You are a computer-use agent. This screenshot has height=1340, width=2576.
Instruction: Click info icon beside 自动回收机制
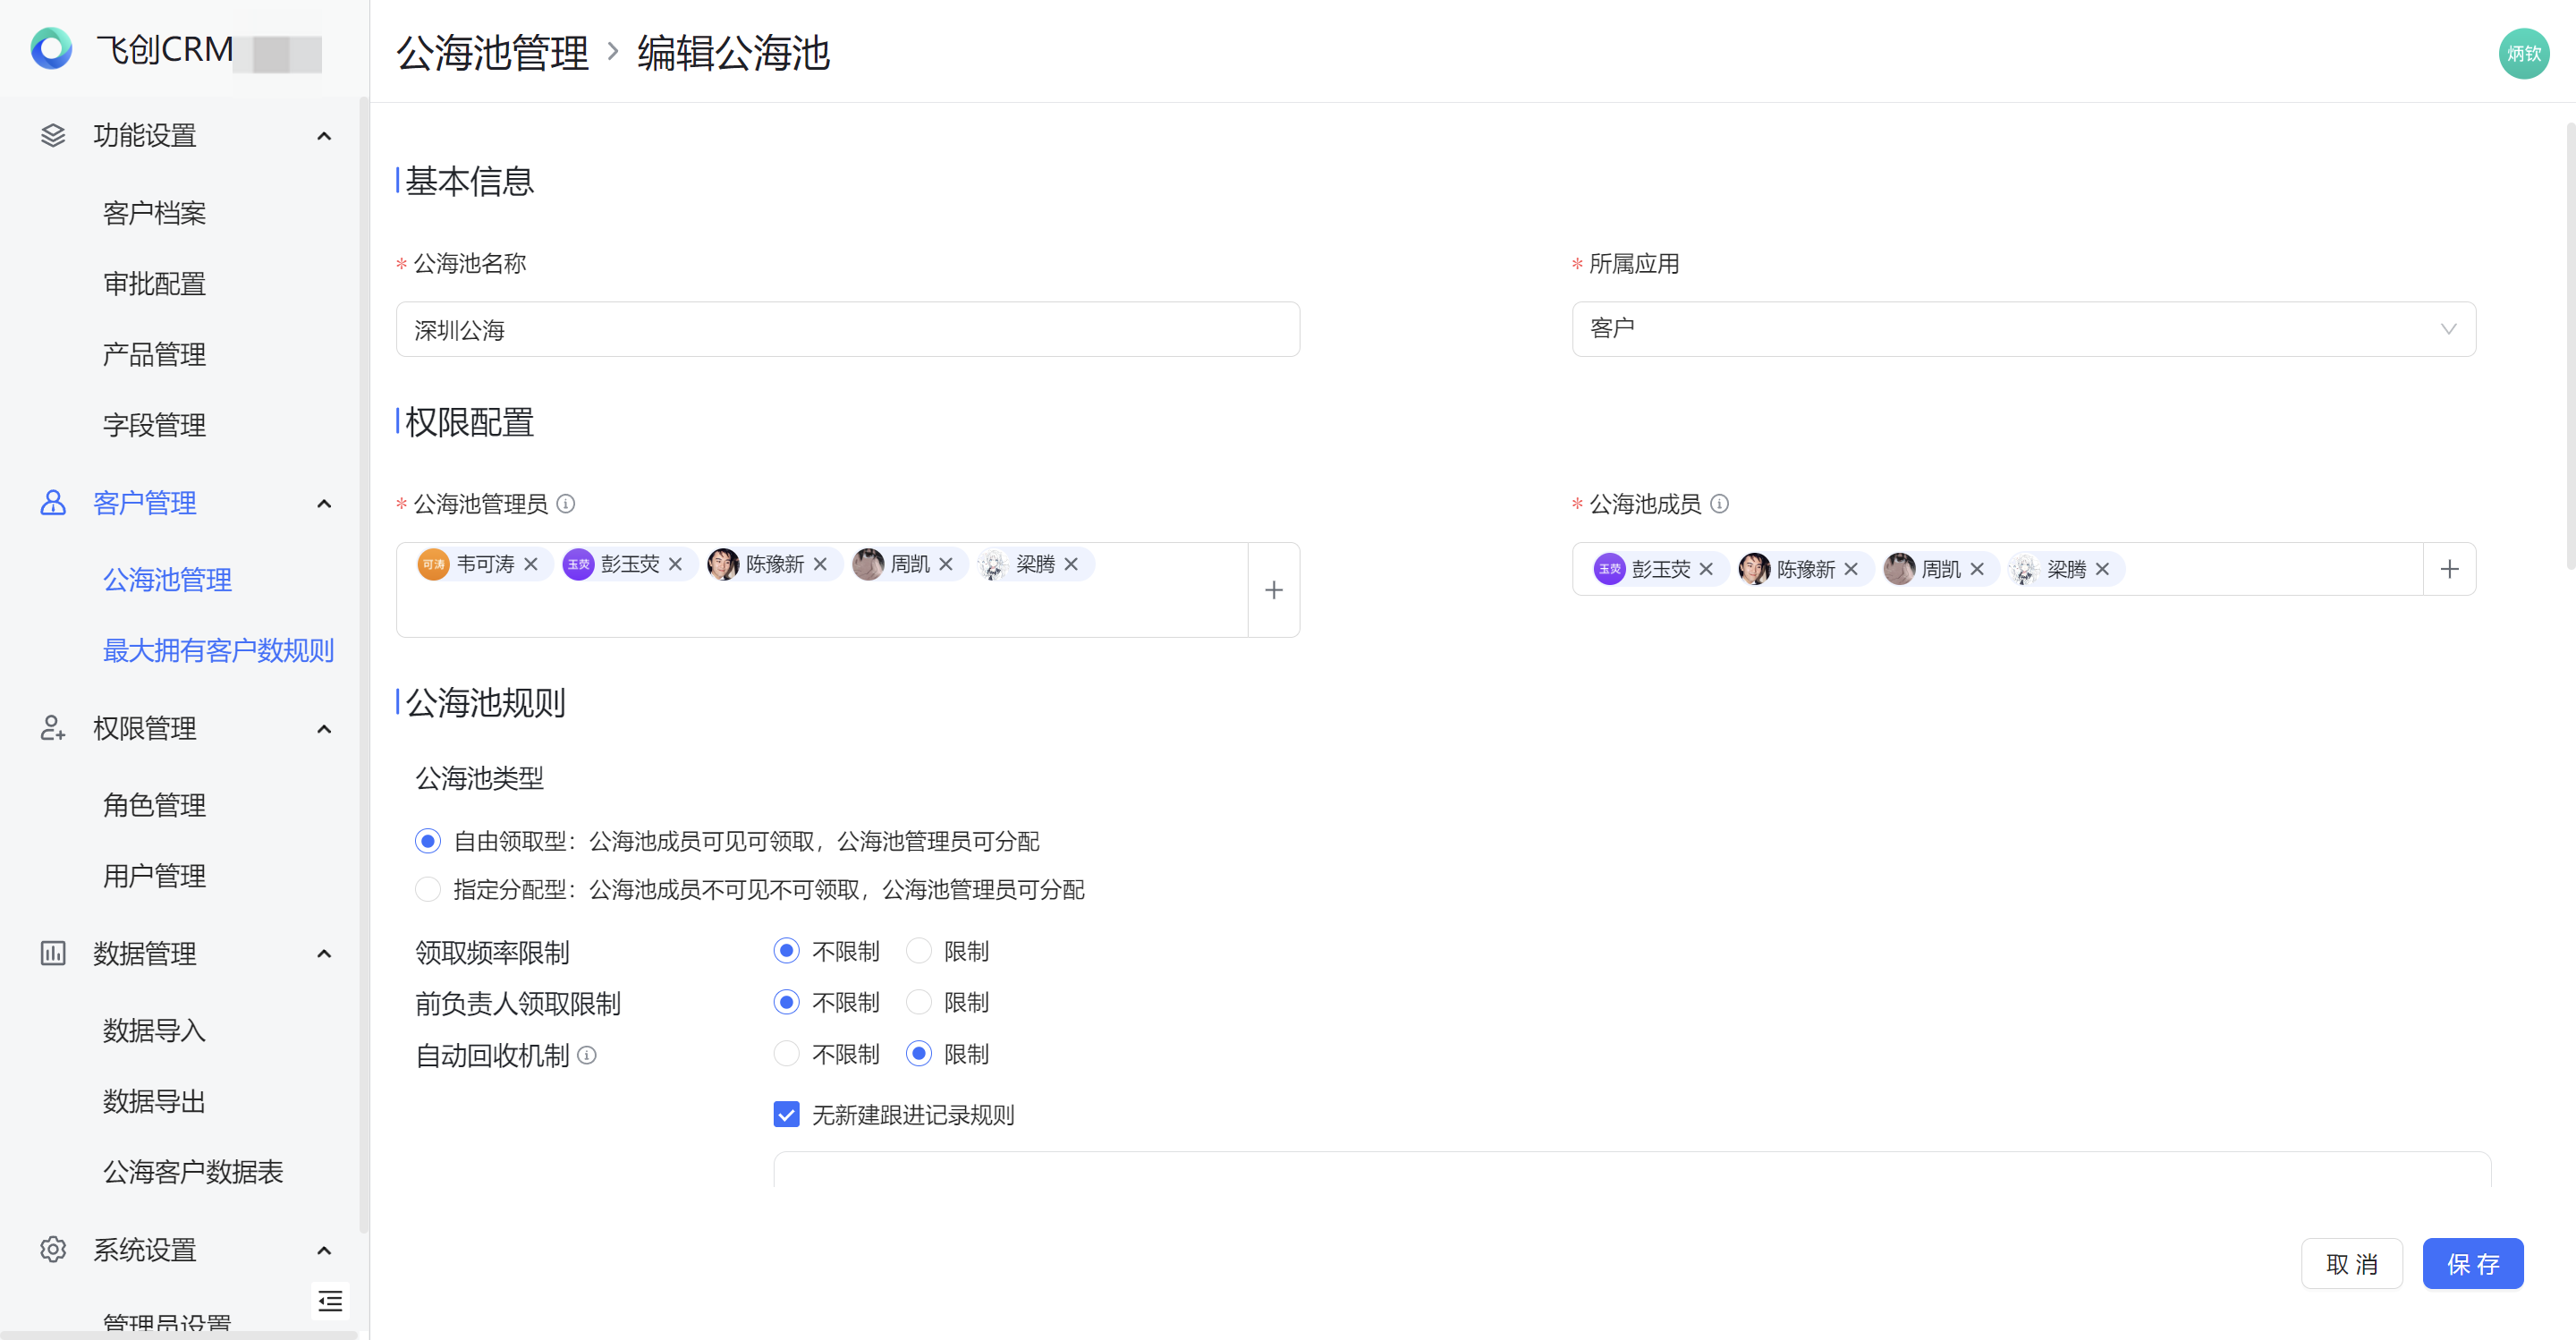click(x=588, y=1055)
